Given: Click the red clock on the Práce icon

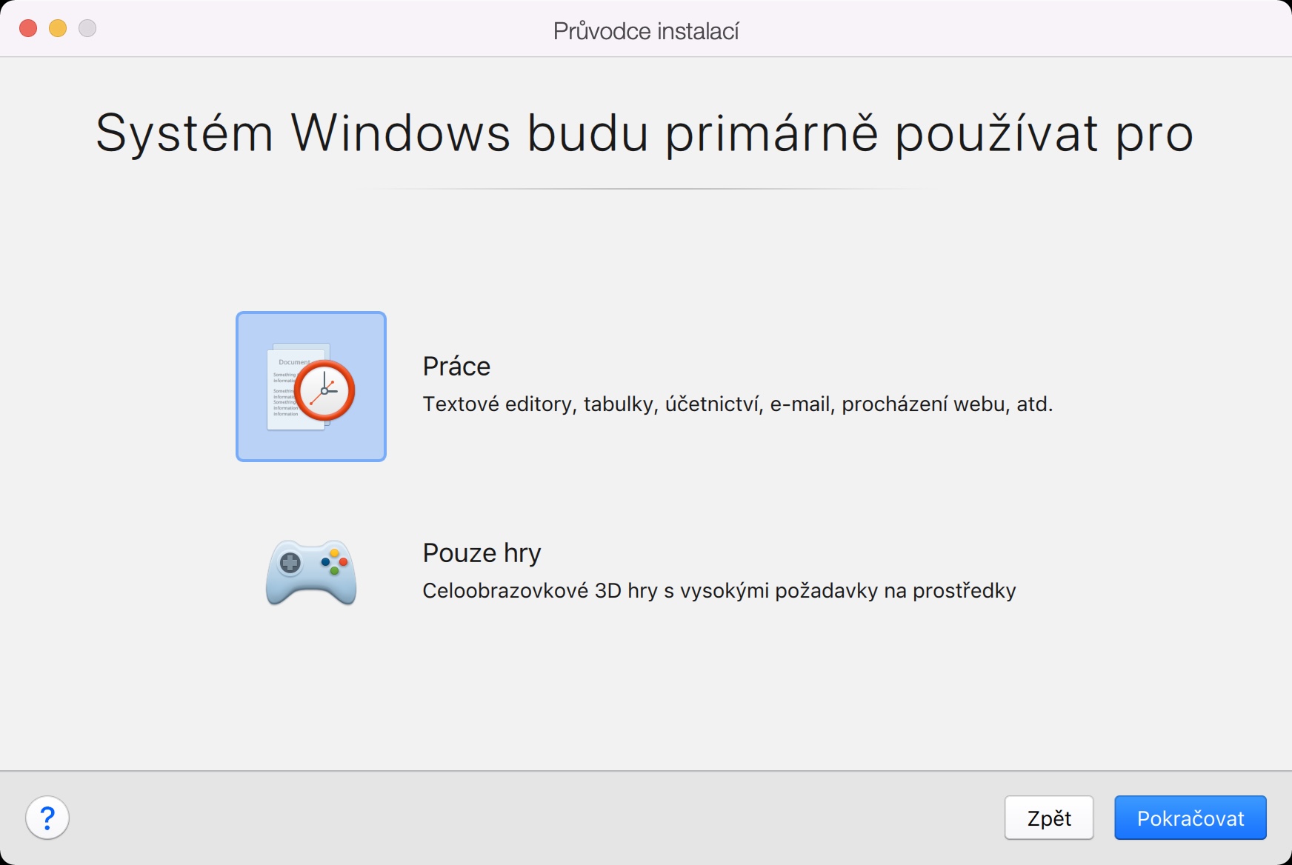Looking at the screenshot, I should click(x=324, y=390).
